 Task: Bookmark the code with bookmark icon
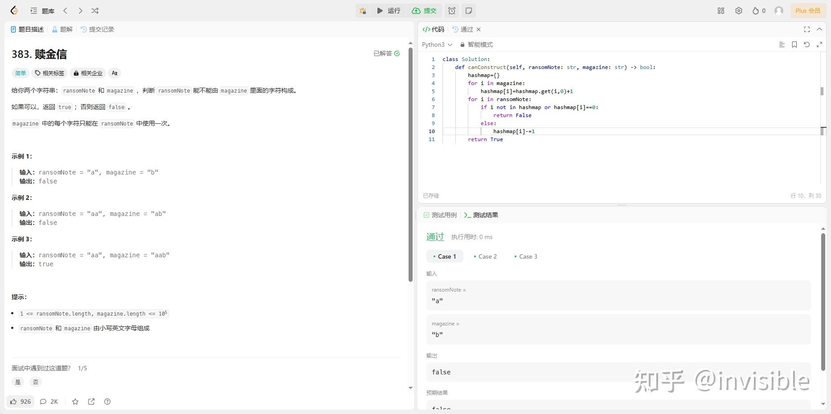point(794,45)
